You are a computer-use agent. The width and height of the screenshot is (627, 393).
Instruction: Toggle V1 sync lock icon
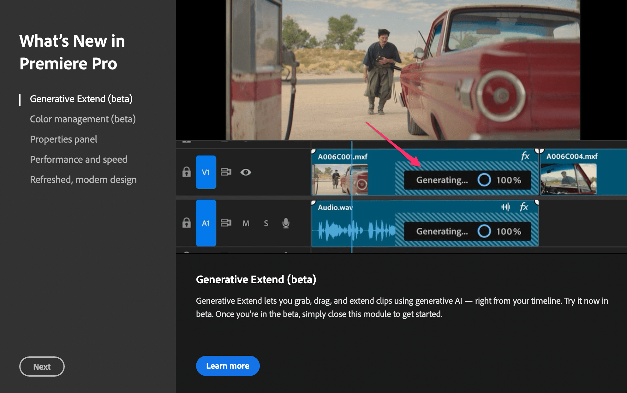pyautogui.click(x=226, y=172)
